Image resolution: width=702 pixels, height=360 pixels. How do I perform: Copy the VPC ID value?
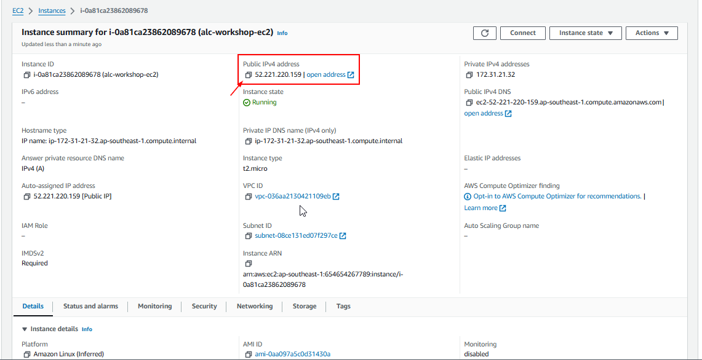pos(249,197)
